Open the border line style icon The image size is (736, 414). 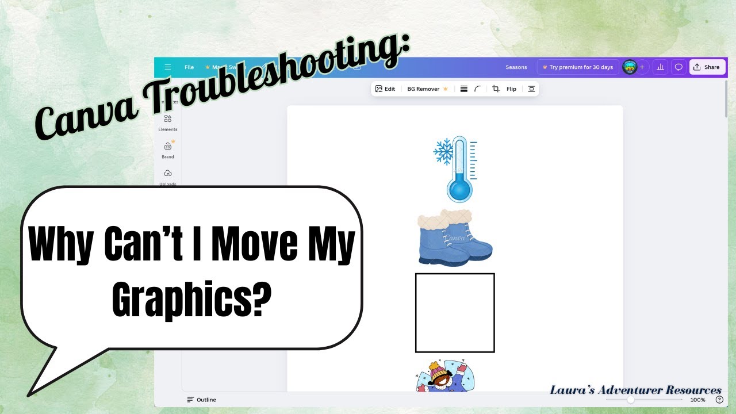pos(464,89)
